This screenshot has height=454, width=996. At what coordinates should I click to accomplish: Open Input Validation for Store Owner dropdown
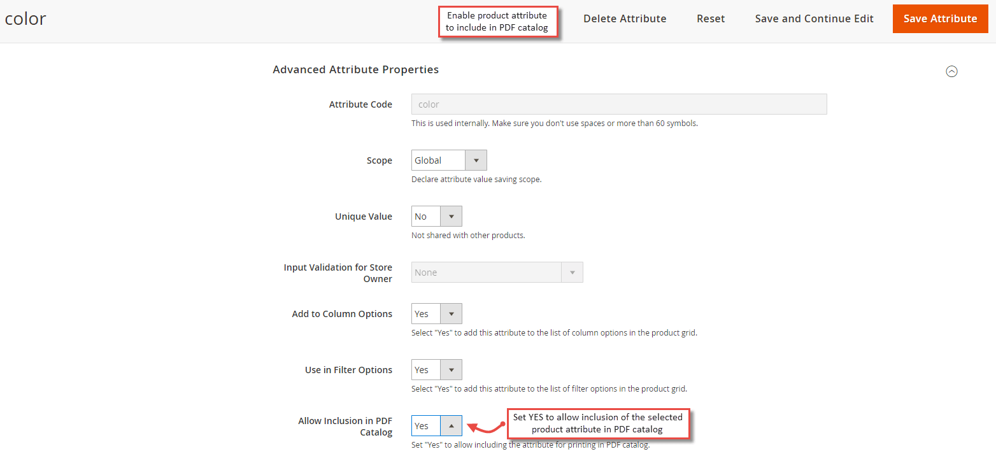tap(497, 273)
